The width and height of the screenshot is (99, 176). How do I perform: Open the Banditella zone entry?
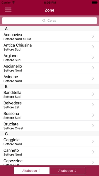click(x=49, y=94)
